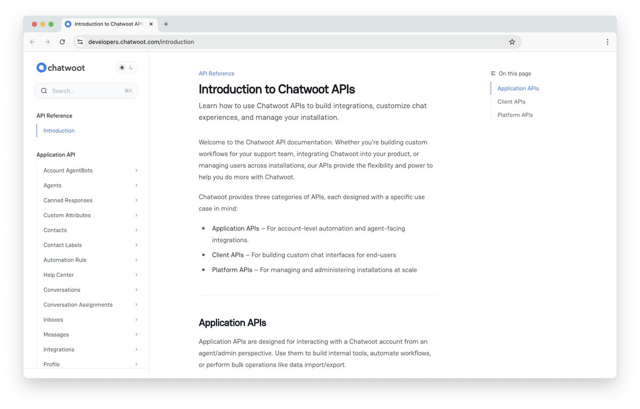The height and width of the screenshot is (409, 640).
Task: Open Account AgentBots section
Action: [68, 170]
